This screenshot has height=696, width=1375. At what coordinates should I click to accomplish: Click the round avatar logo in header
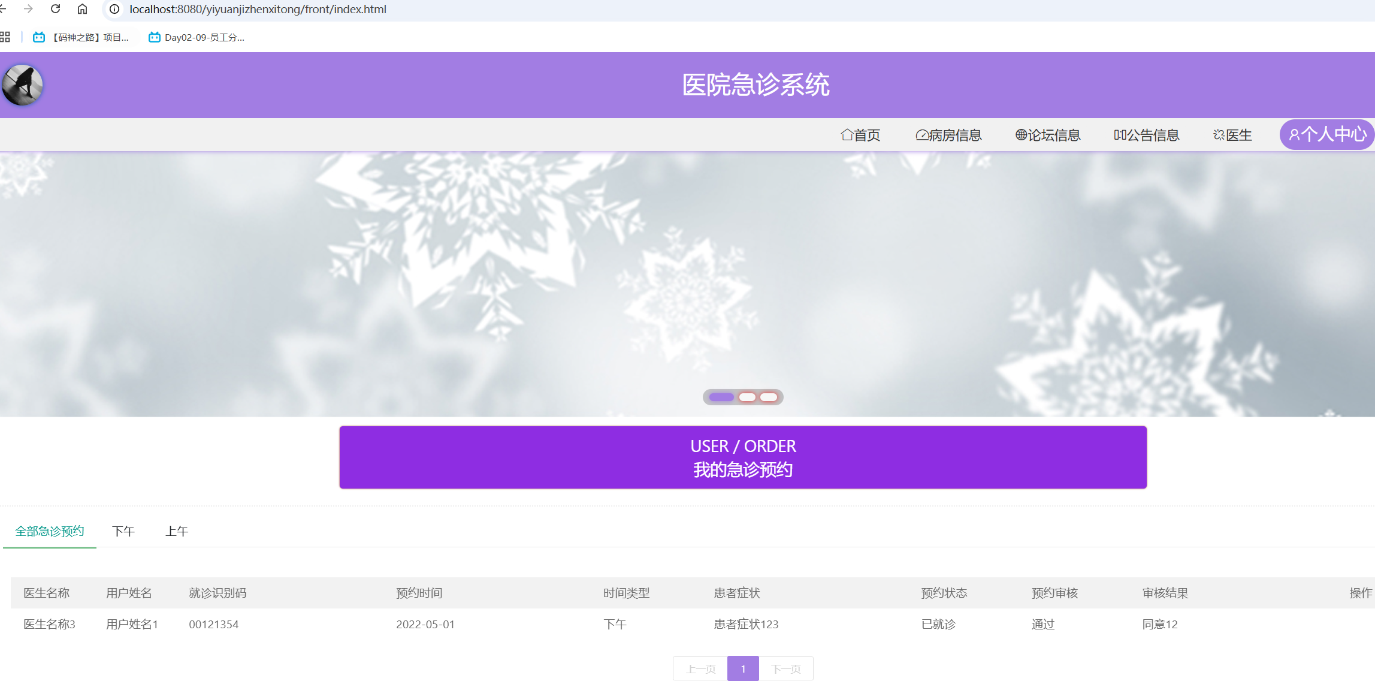coord(22,85)
